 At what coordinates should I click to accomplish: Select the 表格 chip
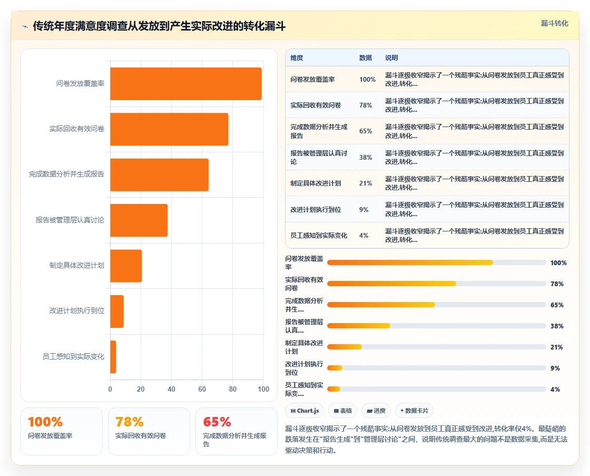coord(342,411)
